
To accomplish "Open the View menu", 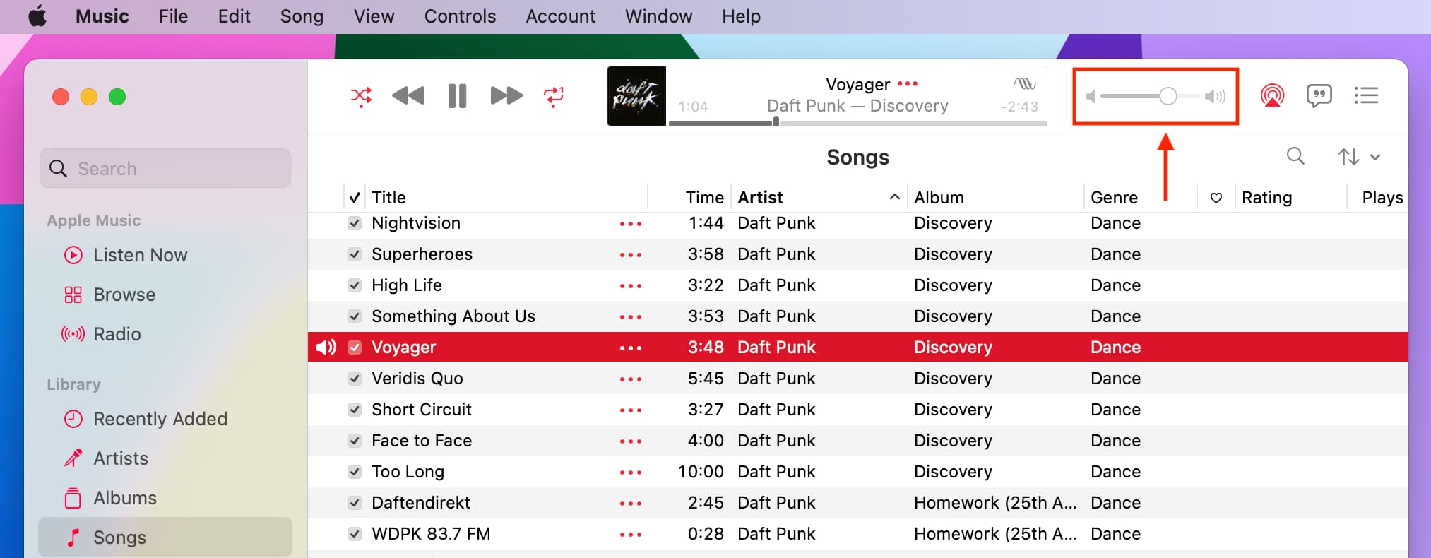I will (374, 16).
